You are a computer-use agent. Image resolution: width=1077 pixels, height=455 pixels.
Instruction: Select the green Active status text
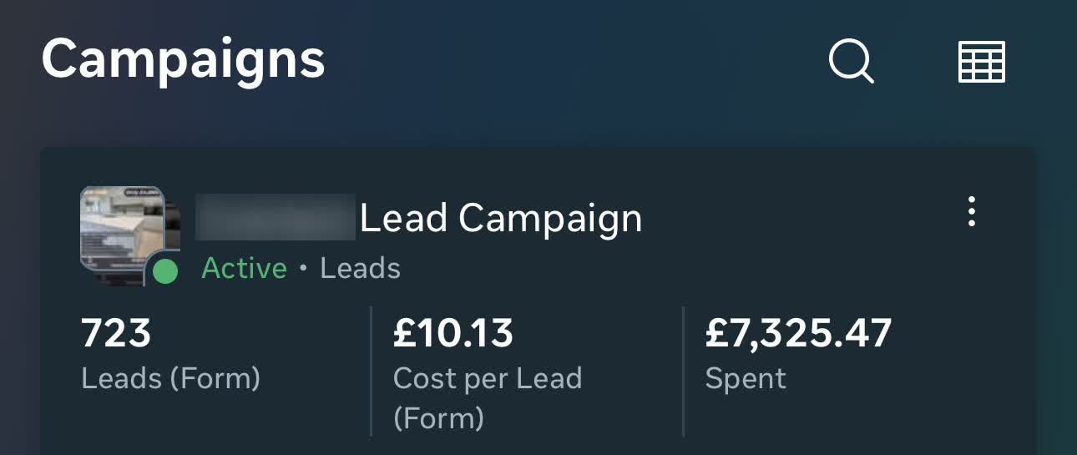tap(244, 269)
